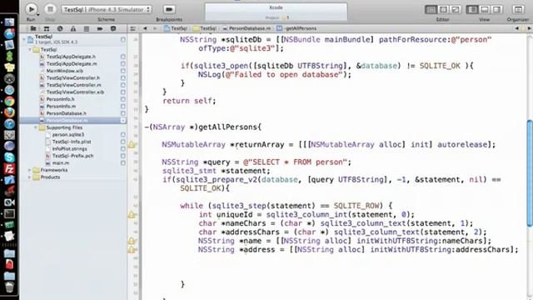Click warning icon beside uniqueId line
This screenshot has width=533, height=300.
[x=132, y=215]
